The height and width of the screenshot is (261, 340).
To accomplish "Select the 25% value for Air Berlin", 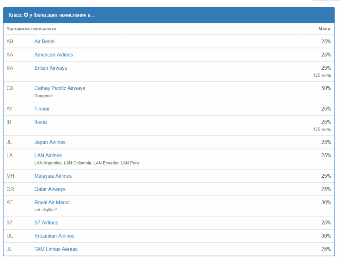I will 326,42.
